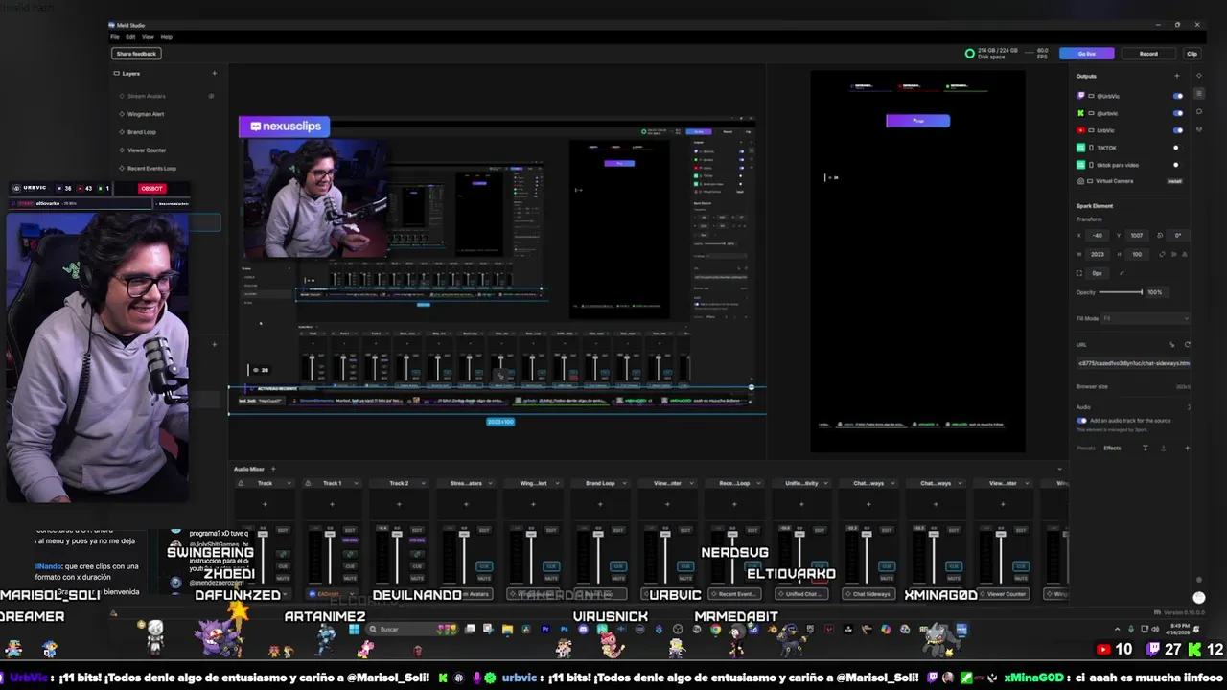The image size is (1227, 690).
Task: Click the URL refresh icon
Action: (1187, 345)
